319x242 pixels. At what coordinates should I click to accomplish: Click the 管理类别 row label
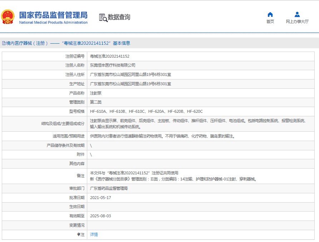[x=77, y=102]
